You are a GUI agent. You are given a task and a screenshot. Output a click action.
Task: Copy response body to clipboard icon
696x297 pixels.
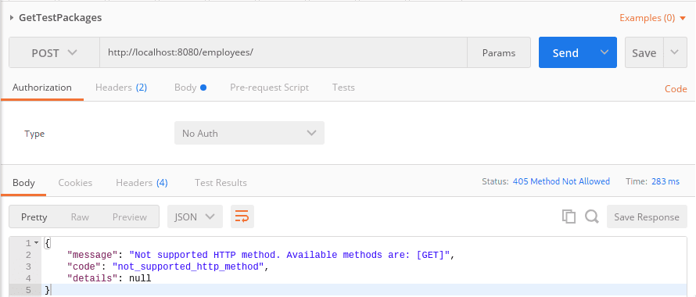pyautogui.click(x=569, y=216)
